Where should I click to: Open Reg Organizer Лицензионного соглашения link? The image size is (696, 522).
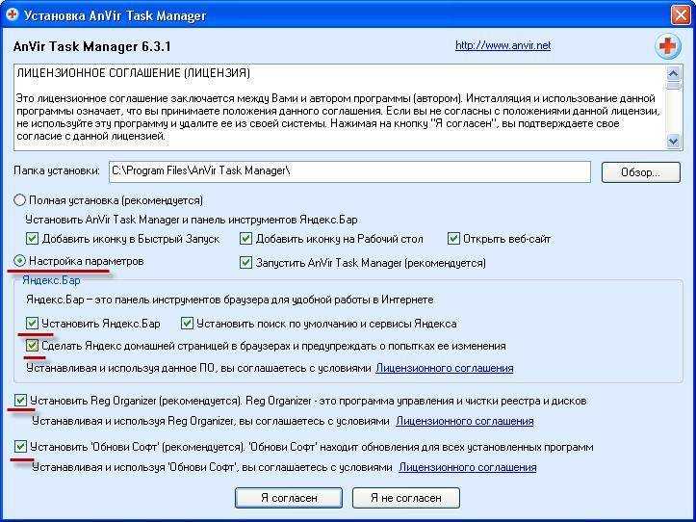coord(464,421)
